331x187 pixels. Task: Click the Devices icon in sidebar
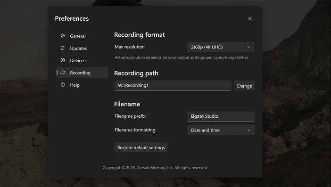pos(63,60)
